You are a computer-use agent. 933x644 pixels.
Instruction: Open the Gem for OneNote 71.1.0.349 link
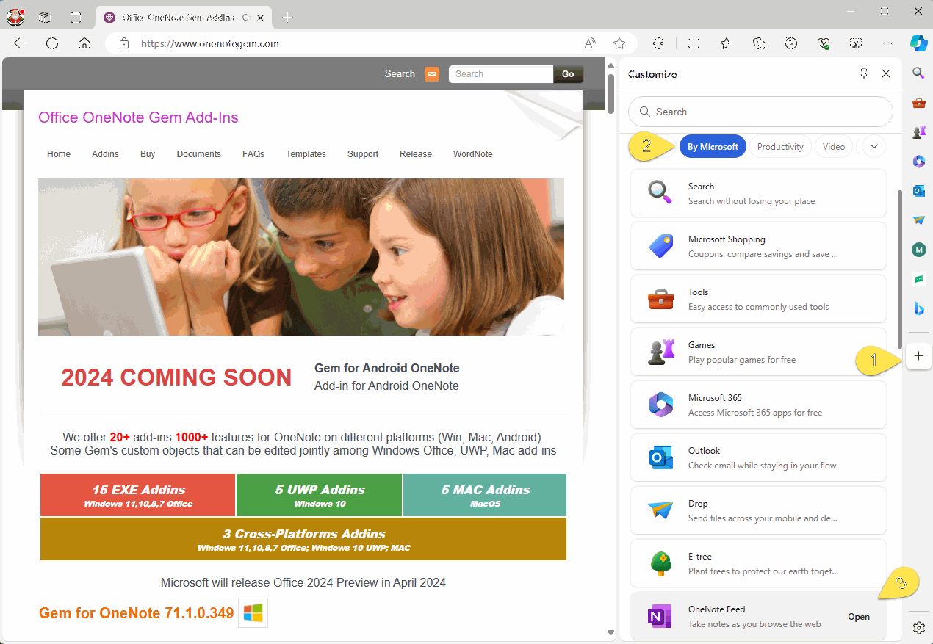pyautogui.click(x=137, y=613)
